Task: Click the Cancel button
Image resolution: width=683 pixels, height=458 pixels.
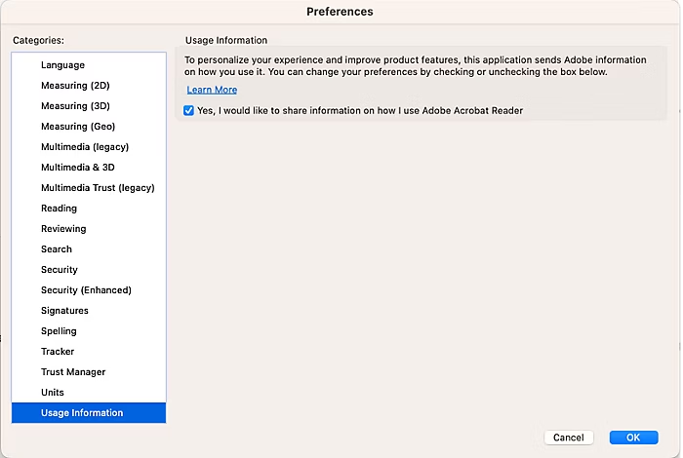Action: click(x=568, y=438)
